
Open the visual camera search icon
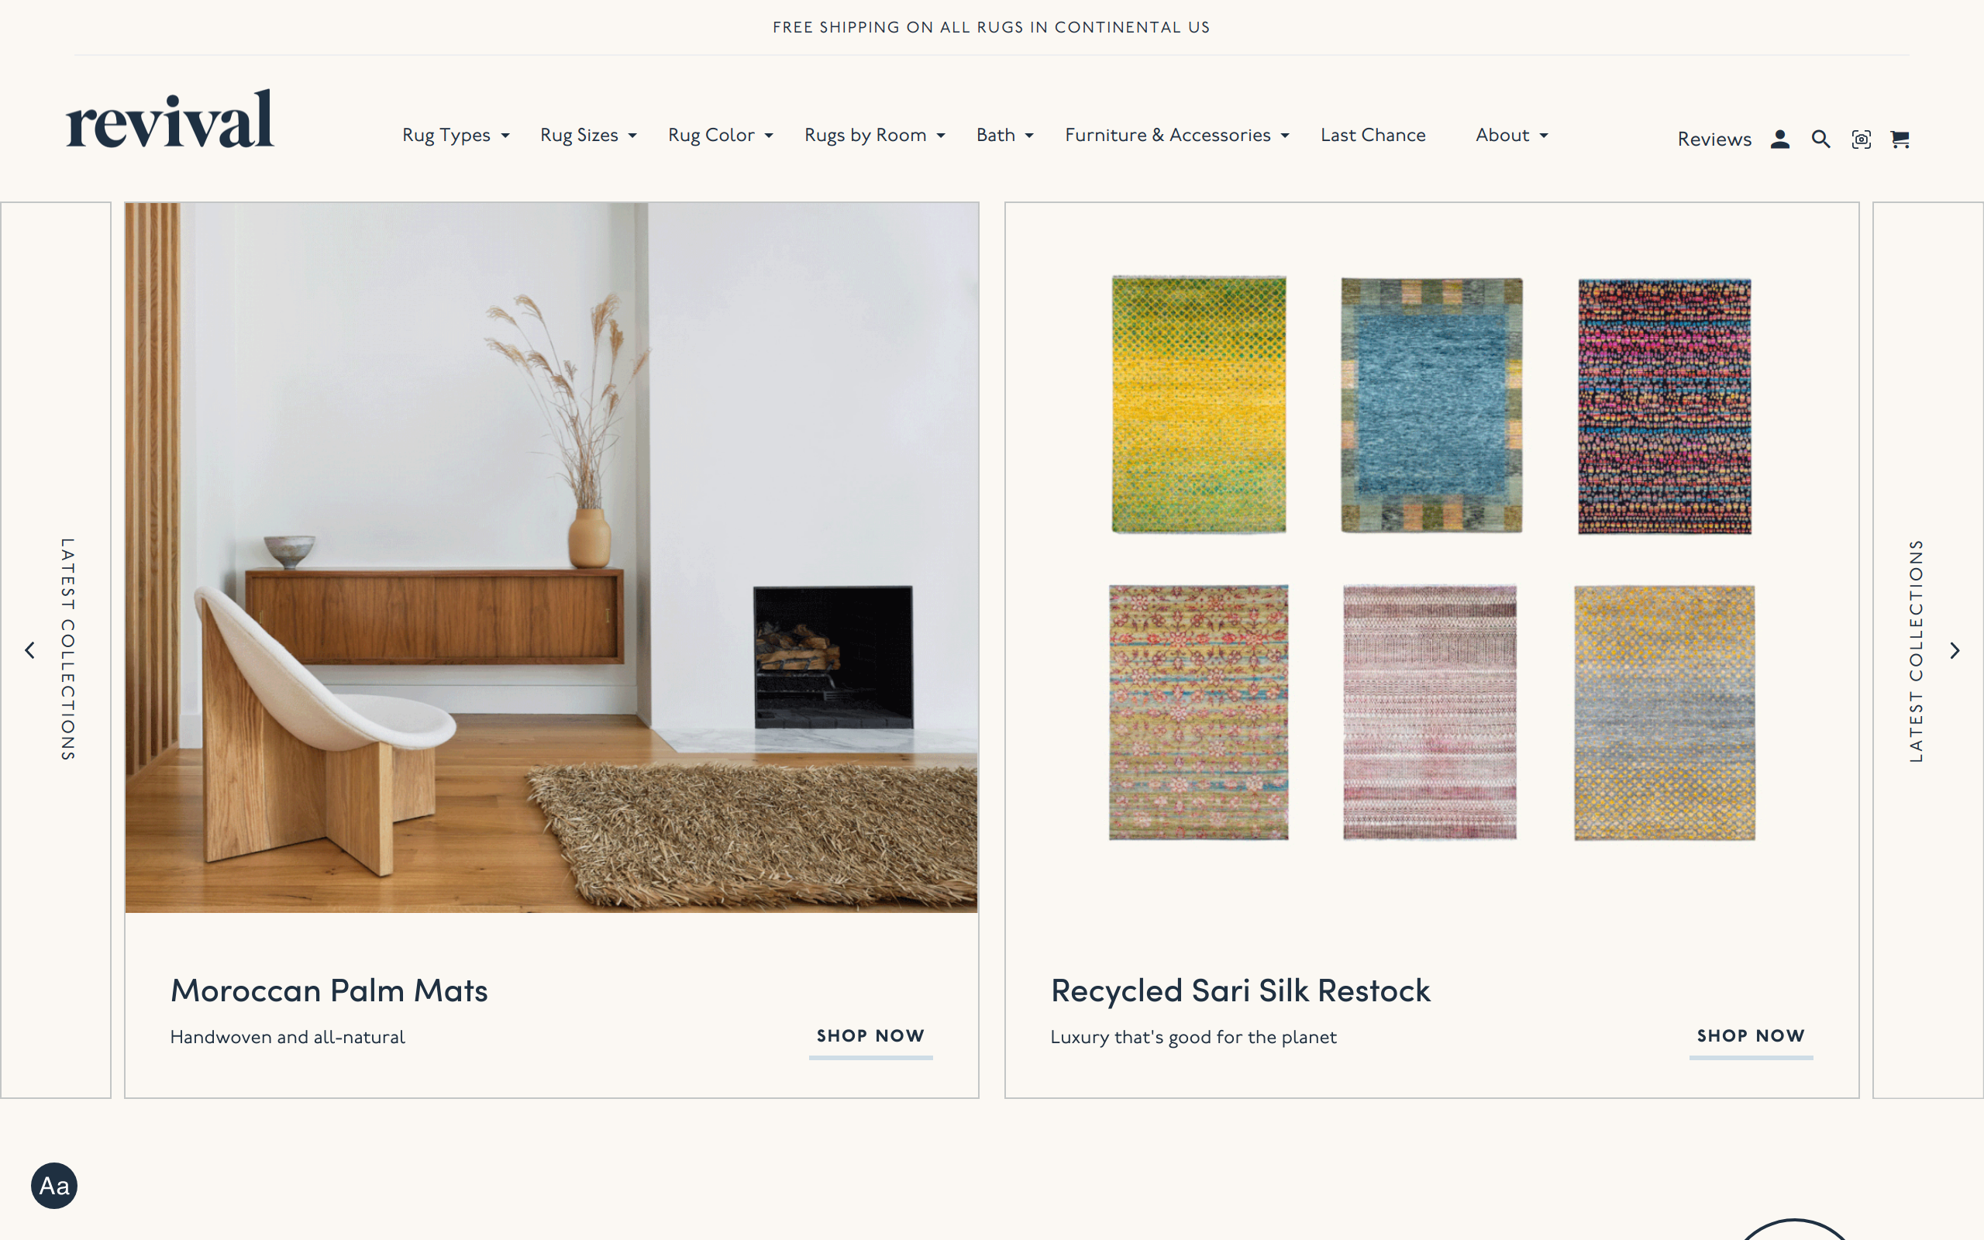click(1861, 139)
